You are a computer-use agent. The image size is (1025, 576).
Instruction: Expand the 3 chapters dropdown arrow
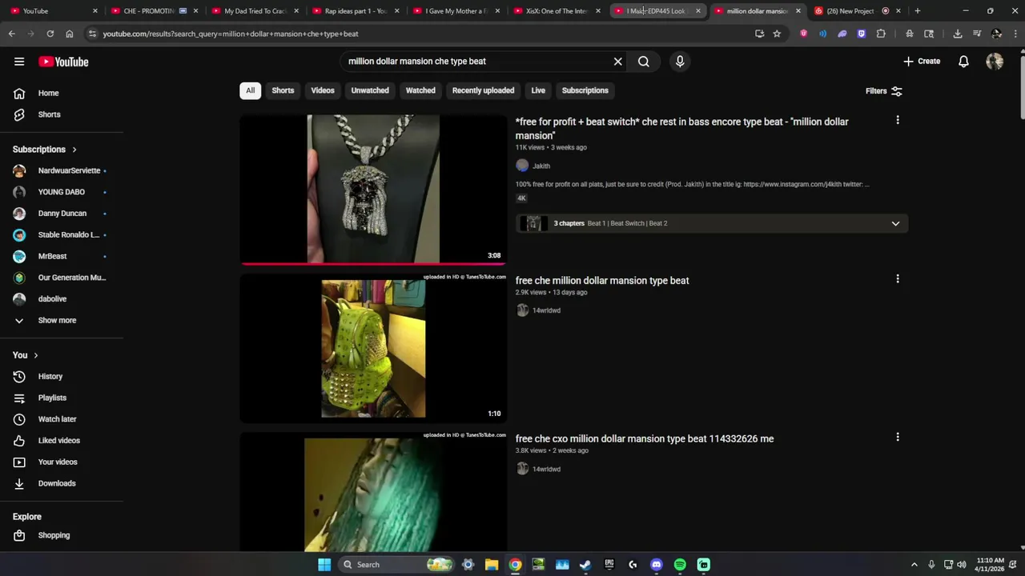pyautogui.click(x=895, y=223)
